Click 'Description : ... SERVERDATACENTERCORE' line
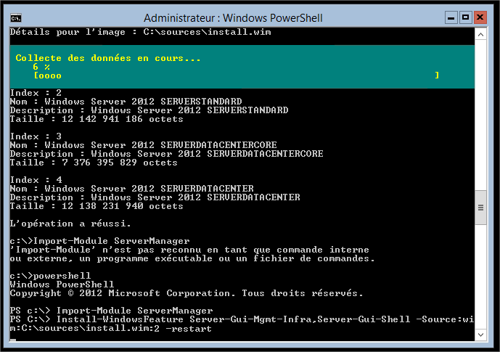The width and height of the screenshot is (500, 352). tap(166, 154)
